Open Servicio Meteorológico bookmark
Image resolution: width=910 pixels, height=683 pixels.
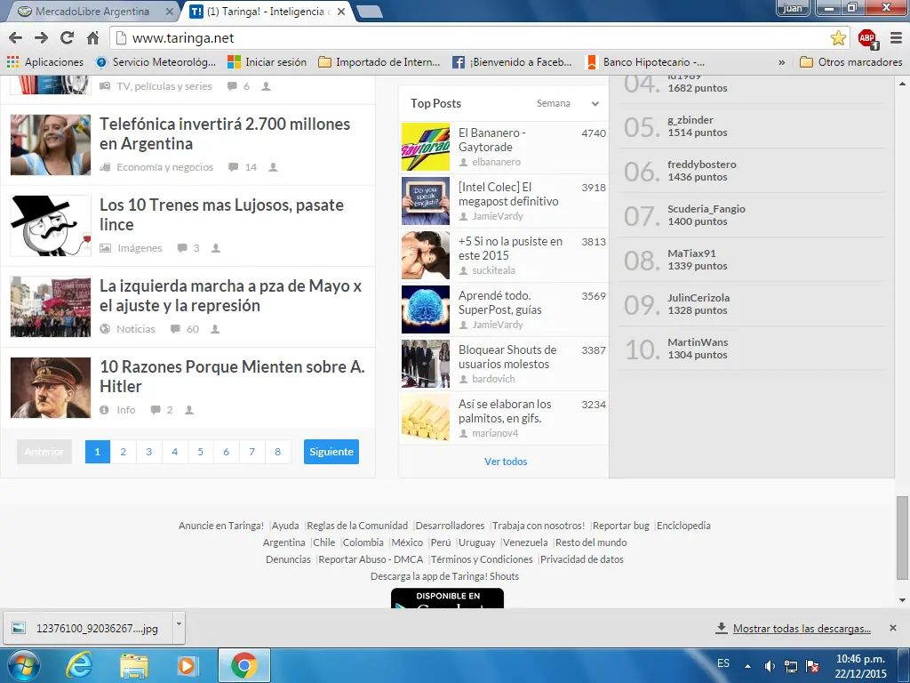156,62
